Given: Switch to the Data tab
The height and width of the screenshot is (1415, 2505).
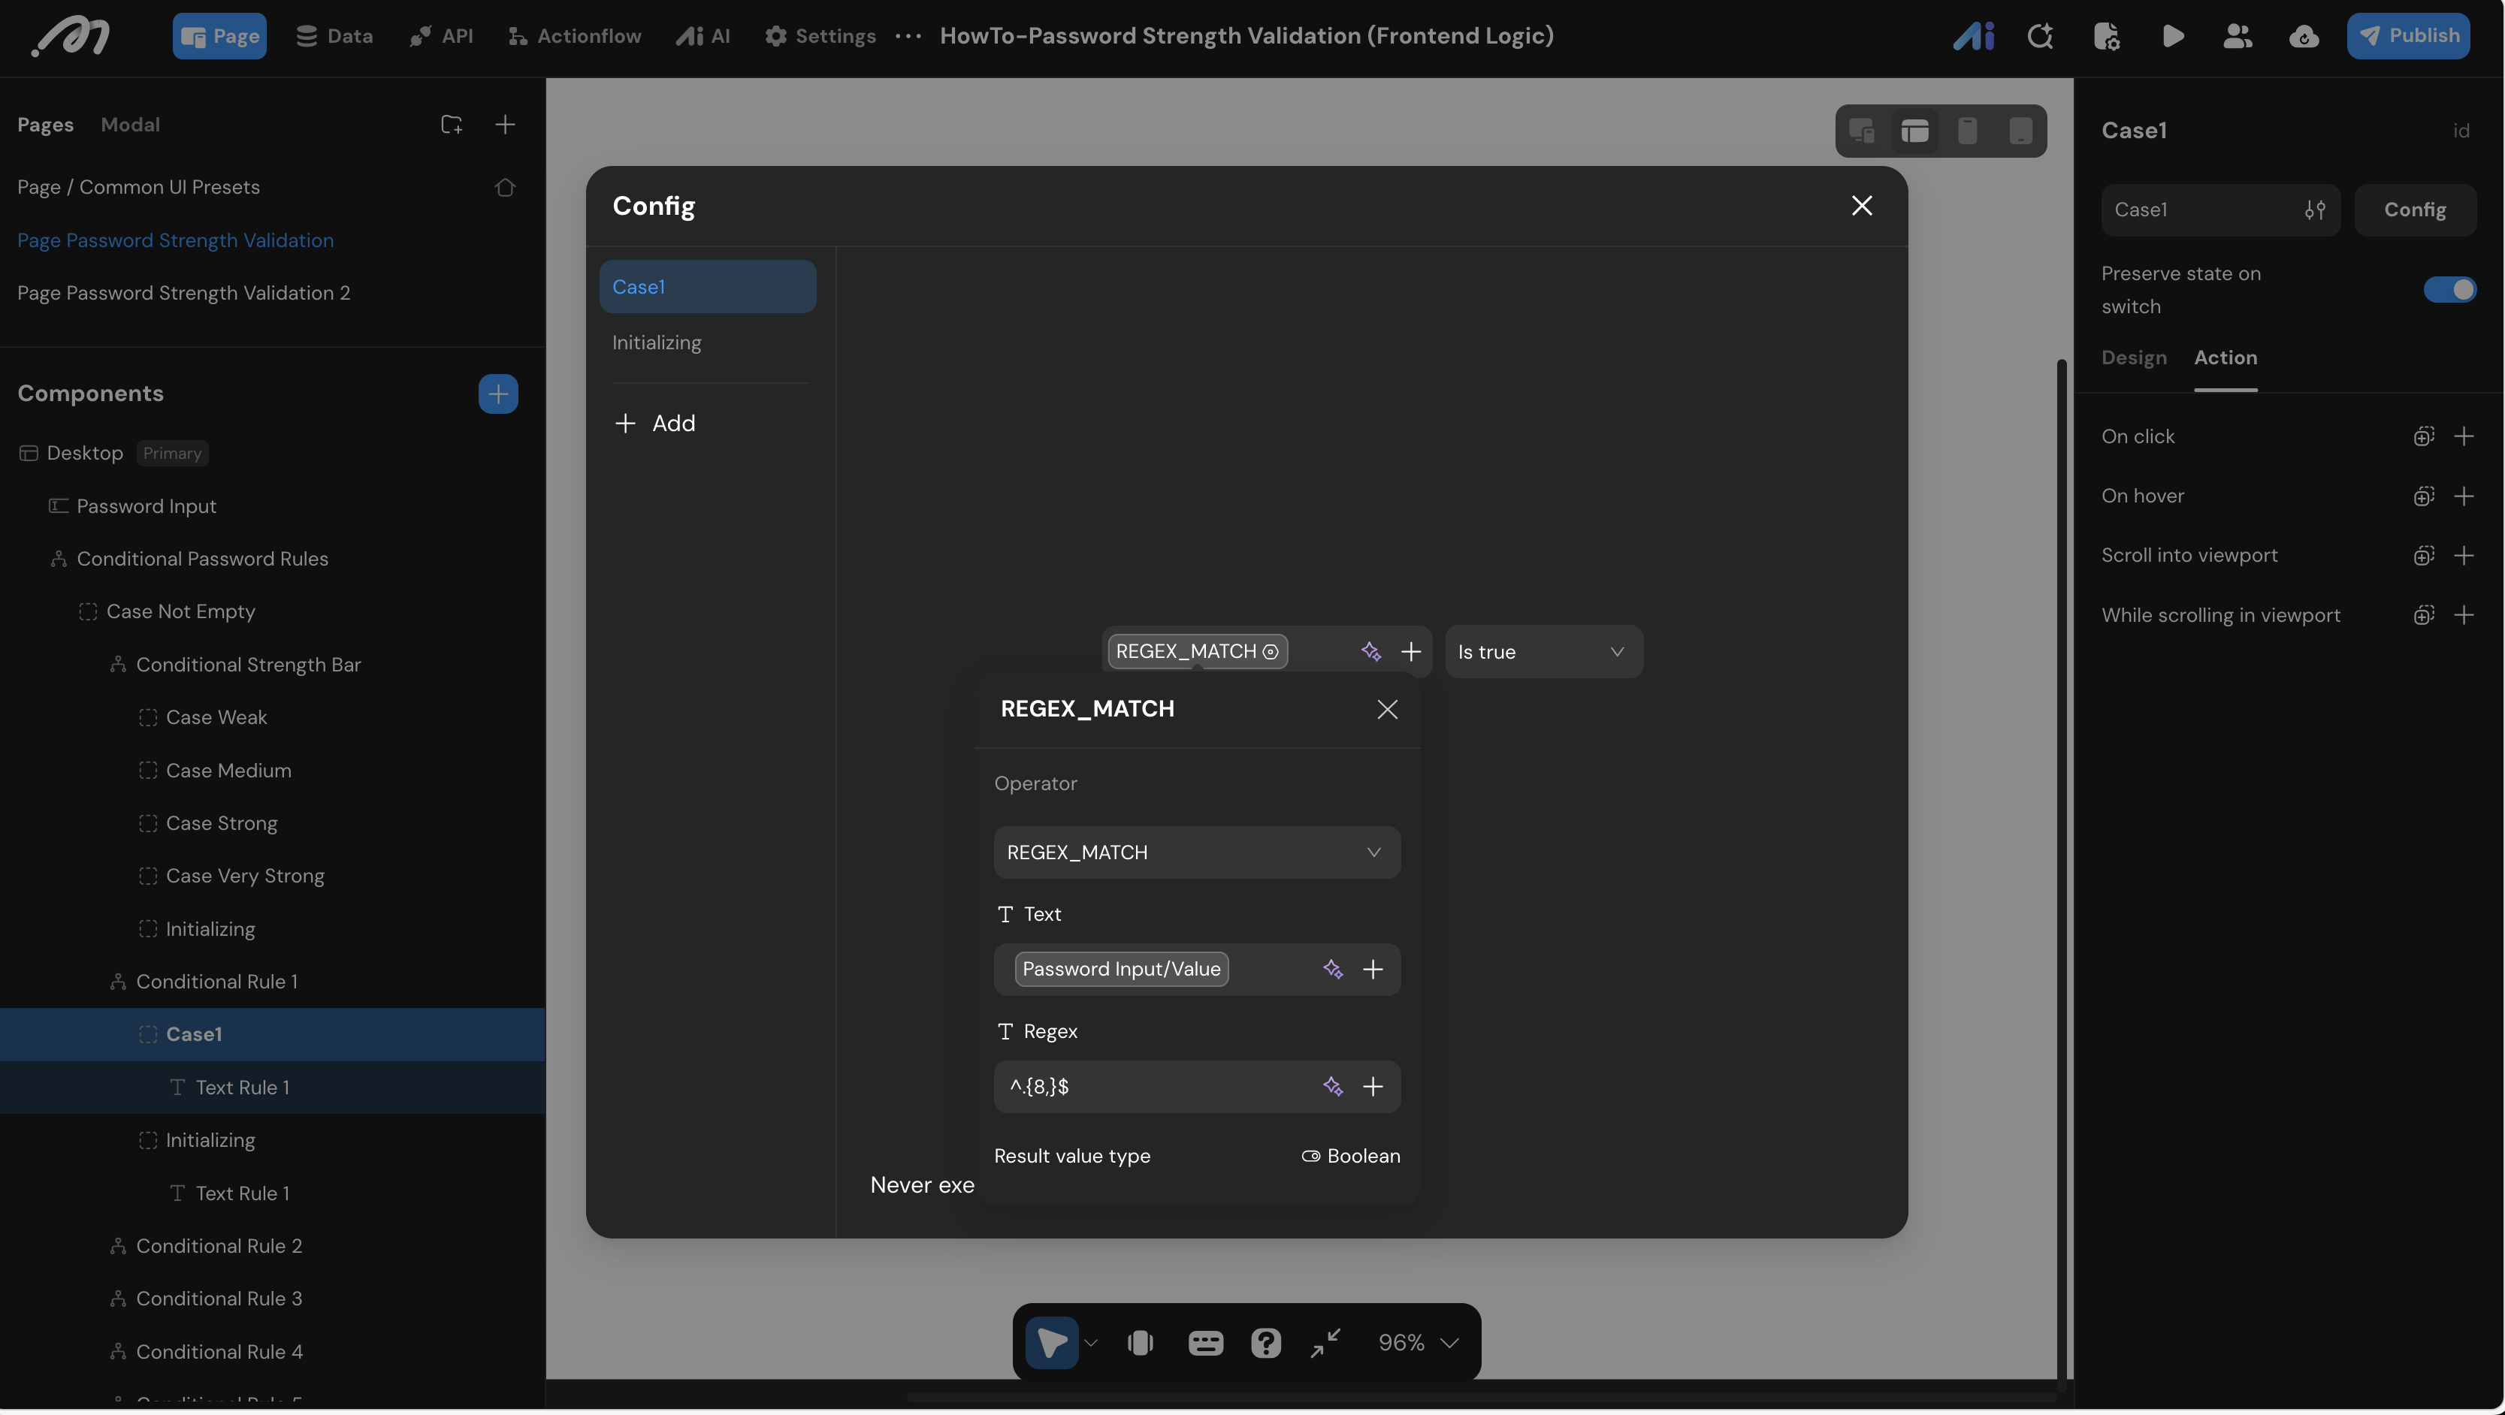Looking at the screenshot, I should click(x=334, y=36).
